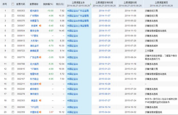This screenshot has width=178, height=115.
Task: Click the speaker icon beside 齐星铁塔
Action: 40,112
